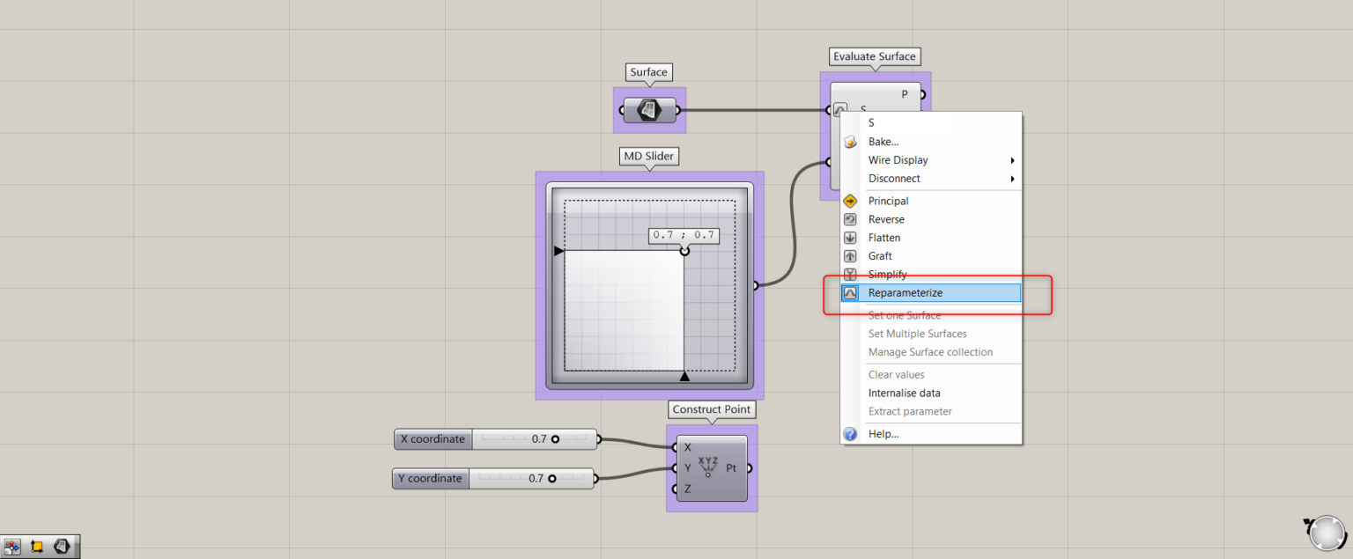Click the Simplify icon in the context menu
1353x559 pixels.
(x=850, y=274)
